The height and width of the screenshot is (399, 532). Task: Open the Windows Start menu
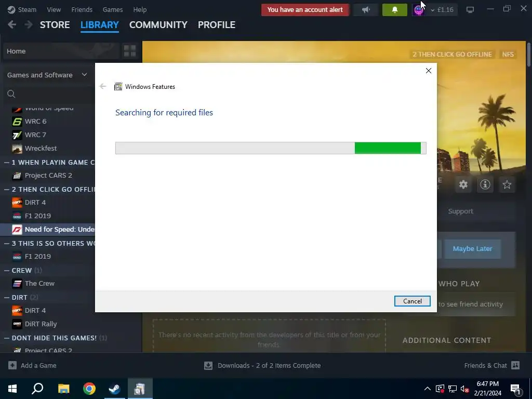(12, 389)
